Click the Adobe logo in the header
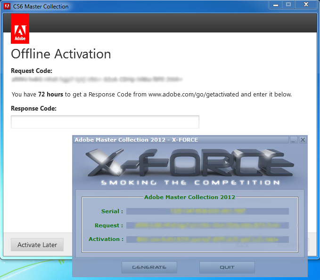 click(20, 29)
